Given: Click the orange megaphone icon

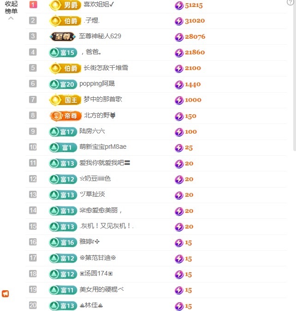Looking at the screenshot, I should pos(6,293).
